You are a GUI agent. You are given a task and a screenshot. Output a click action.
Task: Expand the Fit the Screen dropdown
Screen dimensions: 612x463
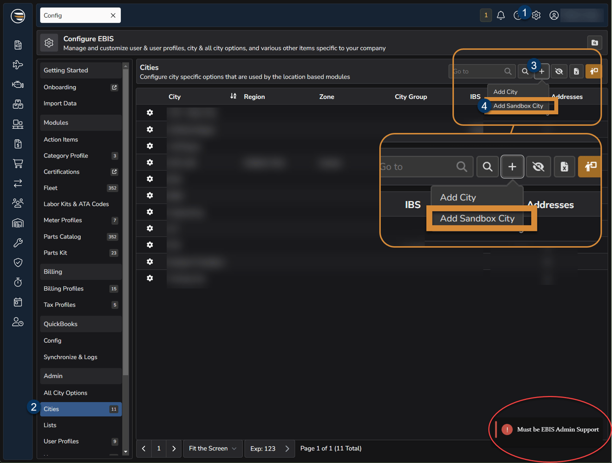pos(213,449)
